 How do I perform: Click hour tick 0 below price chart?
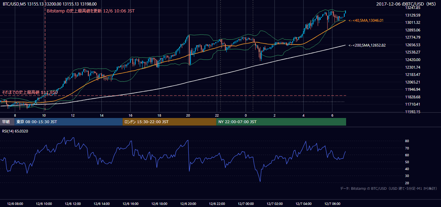(246, 115)
